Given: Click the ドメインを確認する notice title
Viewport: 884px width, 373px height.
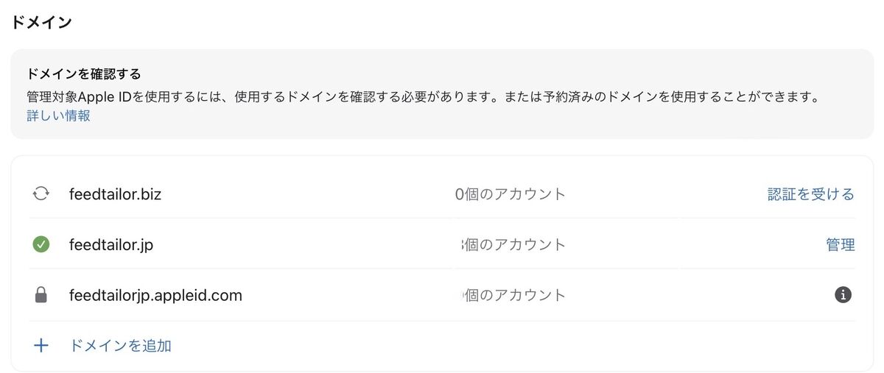Looking at the screenshot, I should coord(83,74).
